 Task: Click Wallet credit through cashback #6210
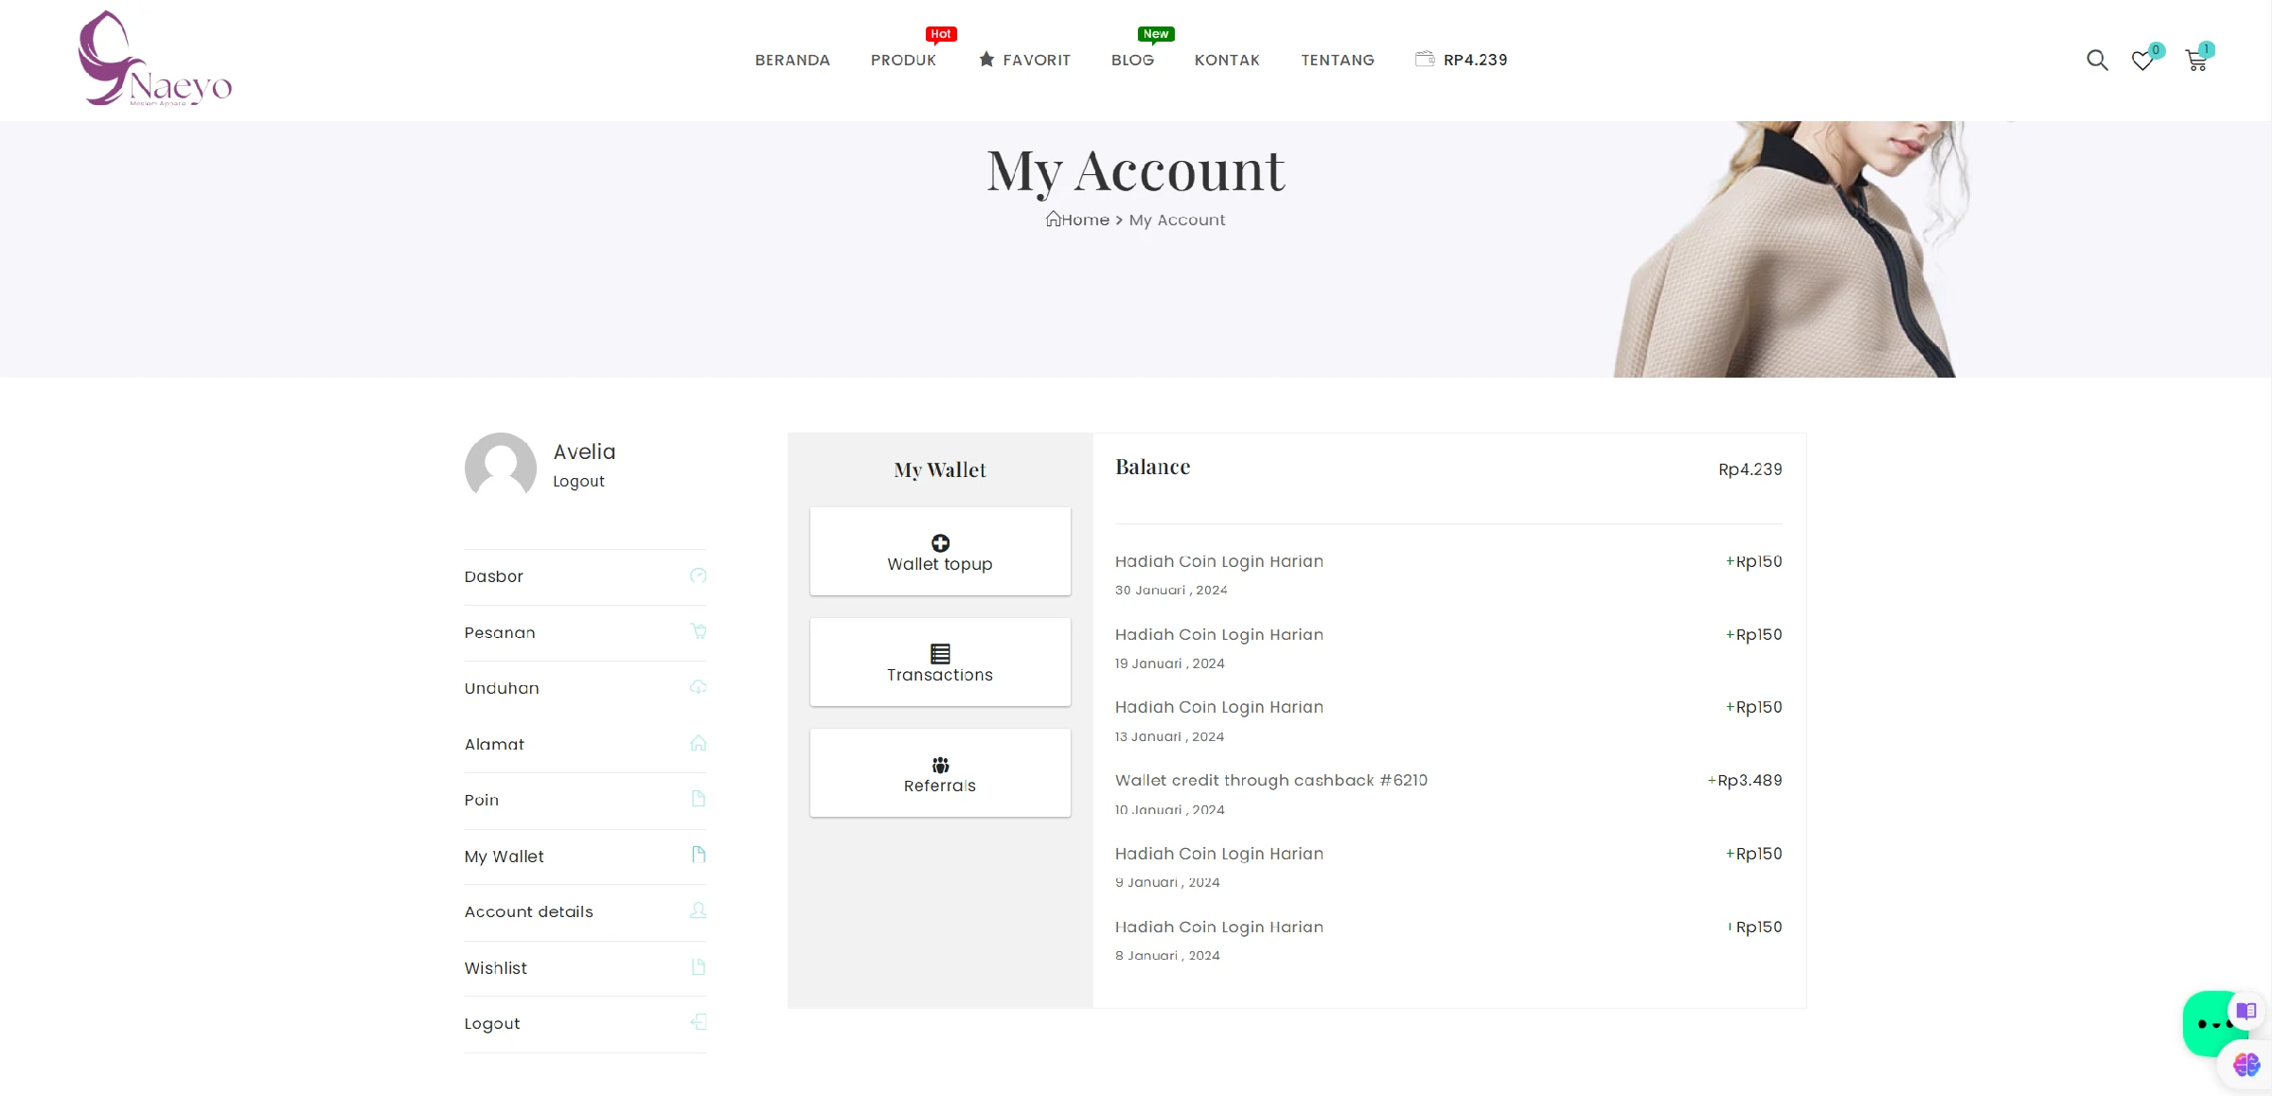click(x=1271, y=780)
